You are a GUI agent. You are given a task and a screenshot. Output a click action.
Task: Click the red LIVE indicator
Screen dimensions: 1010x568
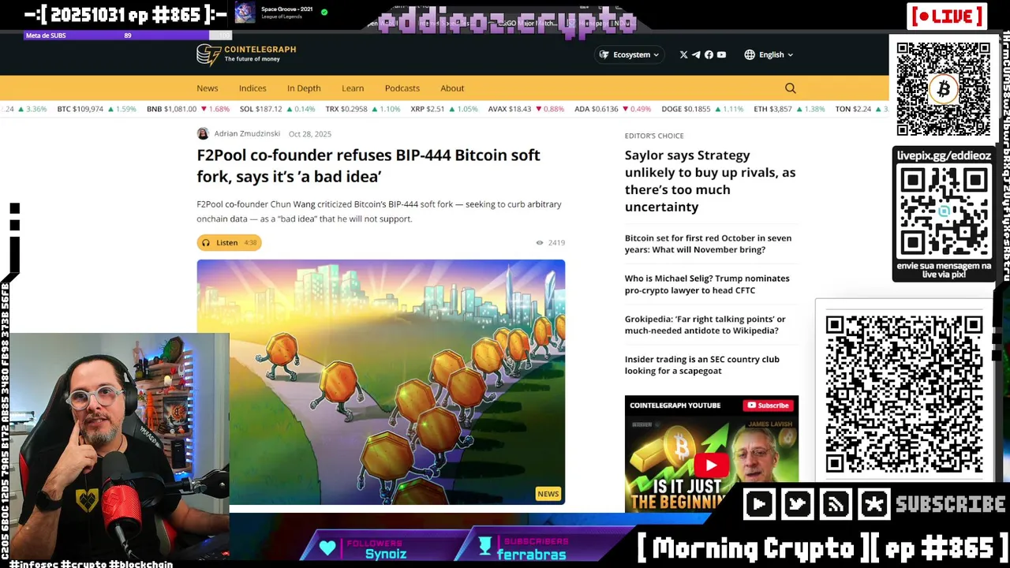click(x=947, y=16)
